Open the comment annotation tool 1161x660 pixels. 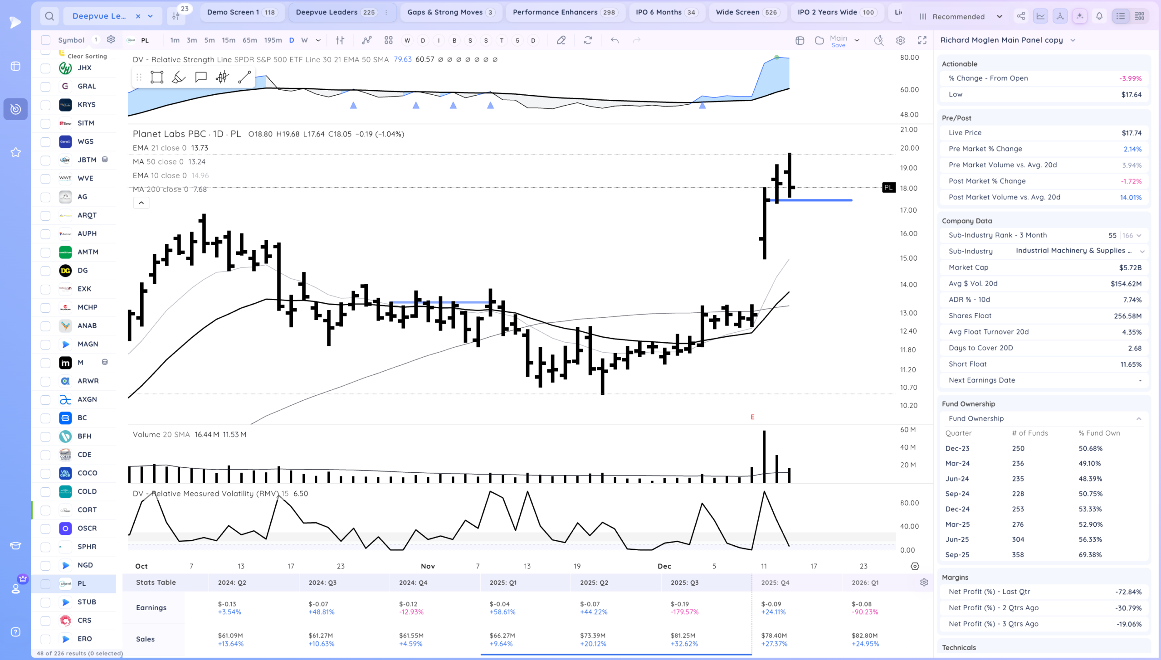(200, 77)
